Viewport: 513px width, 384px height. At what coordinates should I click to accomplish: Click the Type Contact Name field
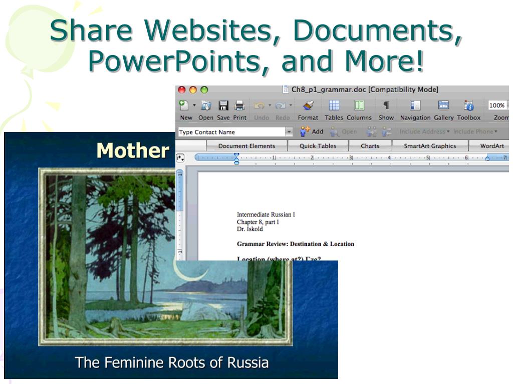pos(231,132)
